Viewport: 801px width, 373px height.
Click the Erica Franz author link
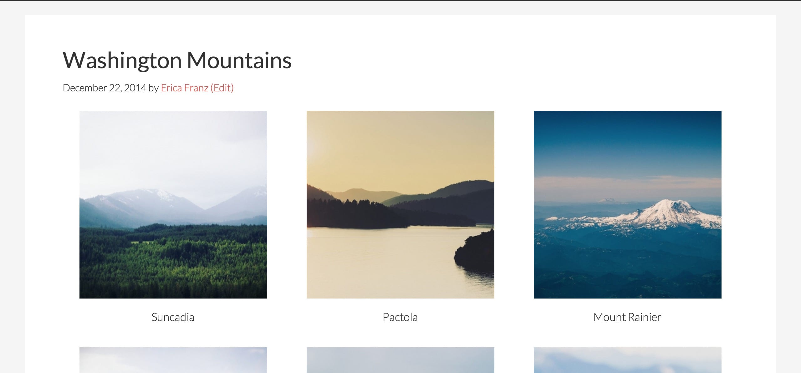(185, 88)
